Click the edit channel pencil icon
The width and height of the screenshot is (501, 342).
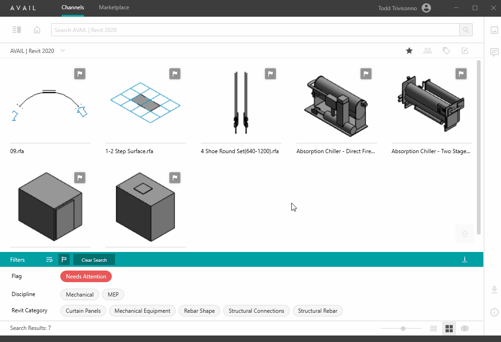[x=465, y=51]
